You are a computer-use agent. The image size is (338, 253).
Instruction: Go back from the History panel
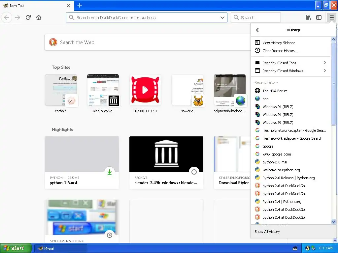(257, 30)
